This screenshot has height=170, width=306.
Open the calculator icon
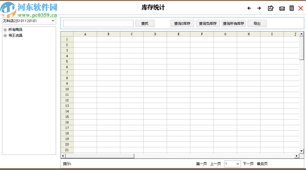(291, 8)
